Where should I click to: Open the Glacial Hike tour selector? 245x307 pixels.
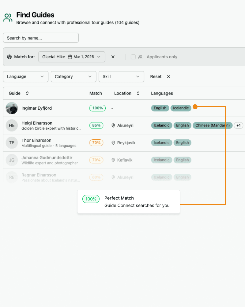click(72, 57)
